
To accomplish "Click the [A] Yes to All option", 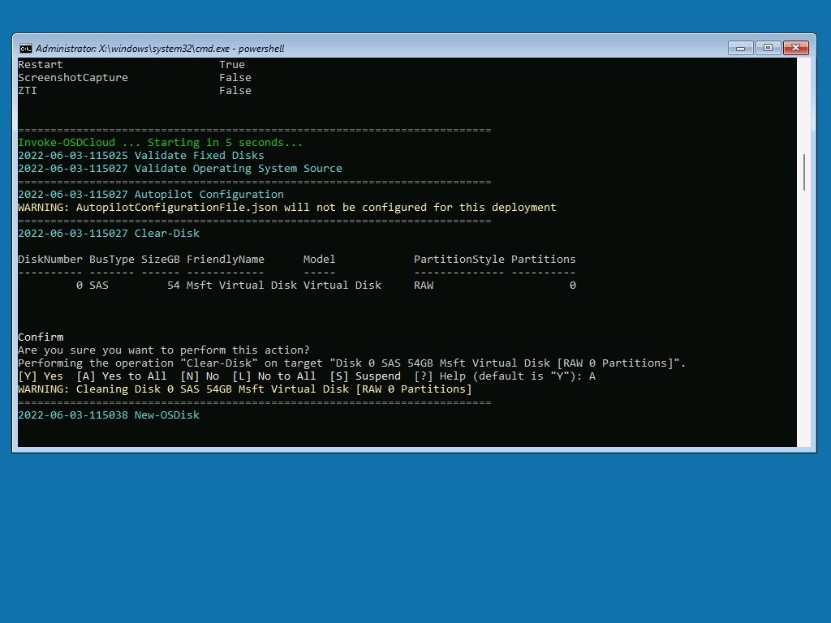I will pos(122,376).
